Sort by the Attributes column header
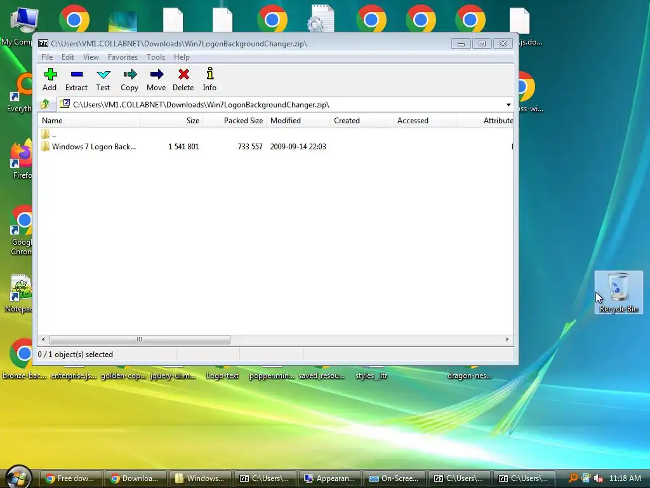Viewport: 650px width, 488px height. [x=485, y=121]
